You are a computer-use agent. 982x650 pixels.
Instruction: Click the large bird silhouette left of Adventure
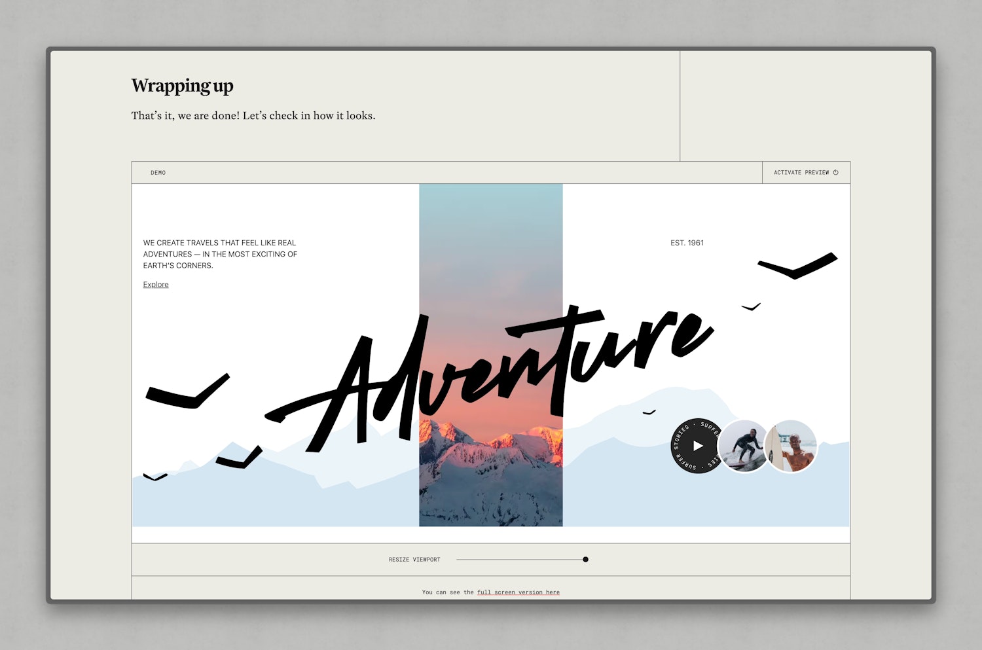pyautogui.click(x=187, y=393)
